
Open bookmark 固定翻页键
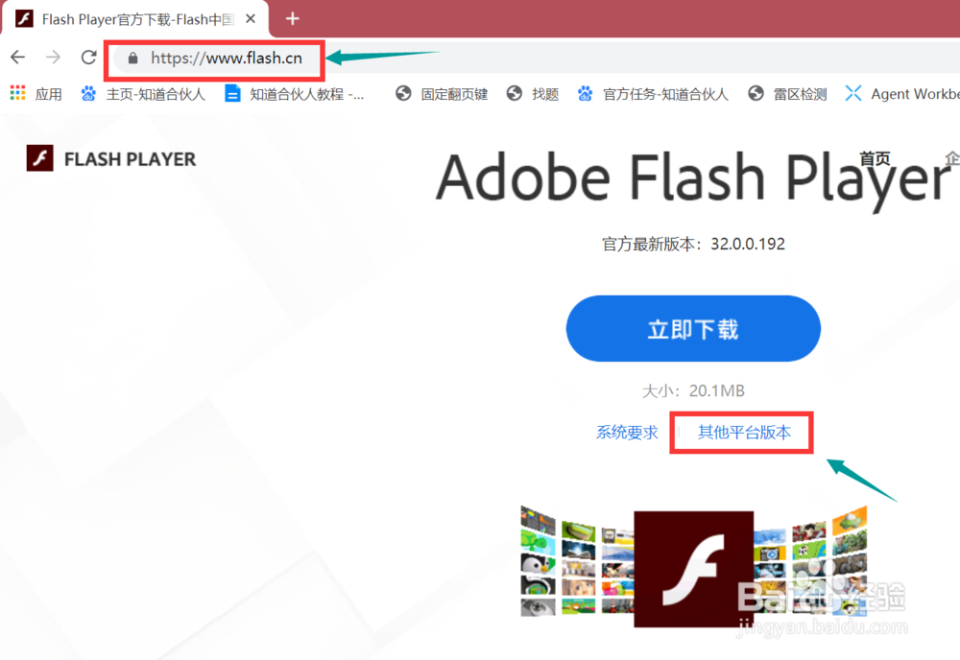pyautogui.click(x=442, y=94)
